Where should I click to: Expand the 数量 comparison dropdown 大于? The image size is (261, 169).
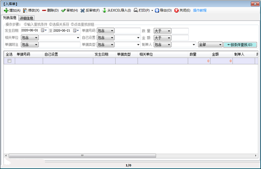point(162,31)
